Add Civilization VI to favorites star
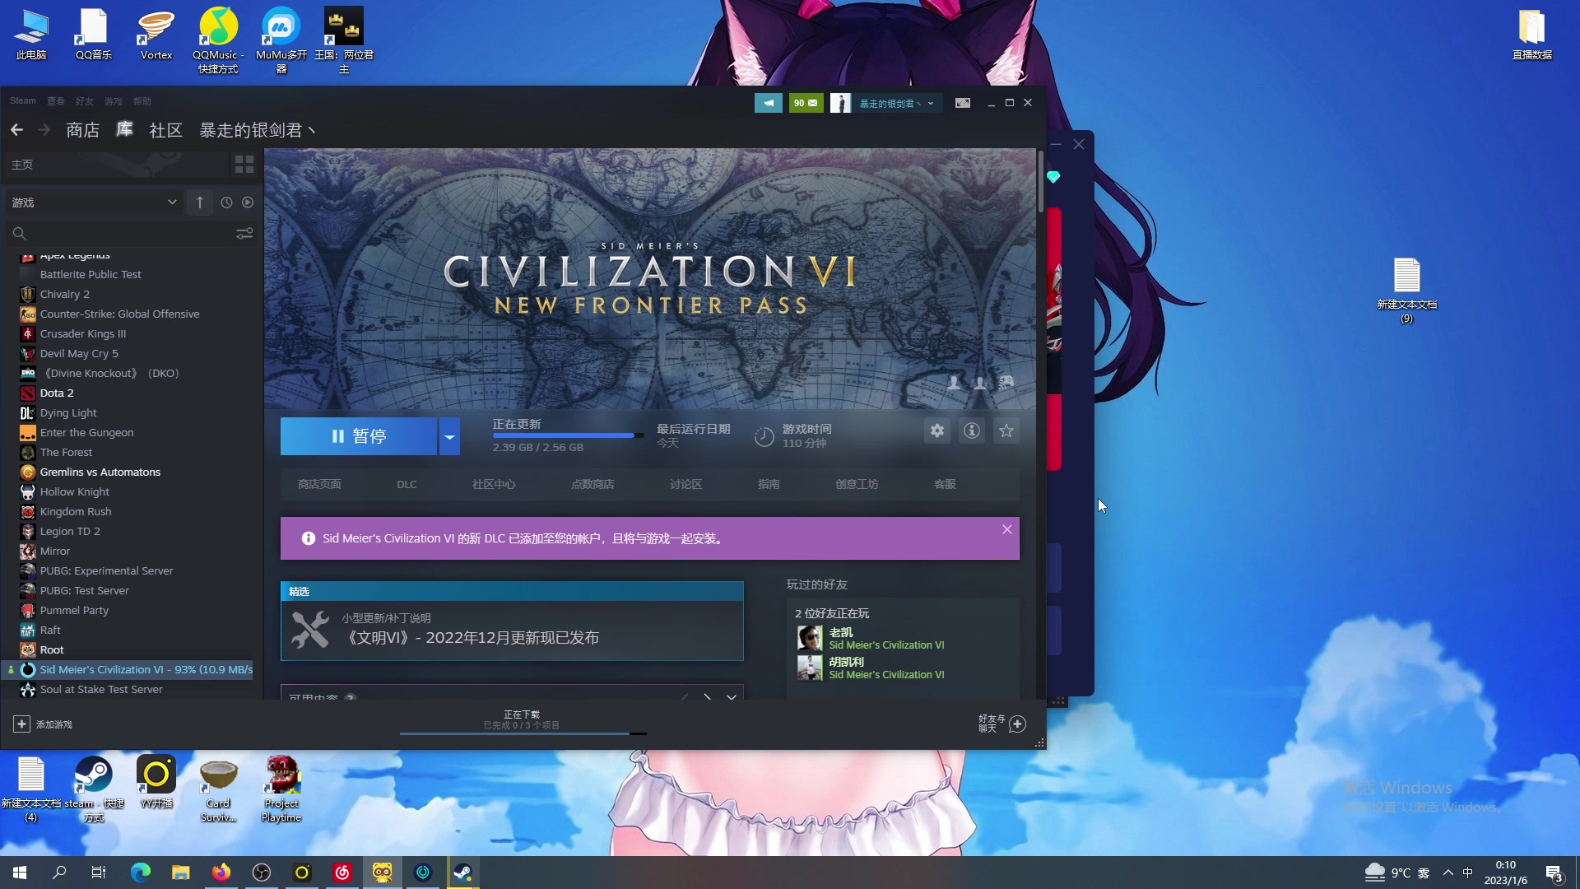 pyautogui.click(x=1006, y=431)
